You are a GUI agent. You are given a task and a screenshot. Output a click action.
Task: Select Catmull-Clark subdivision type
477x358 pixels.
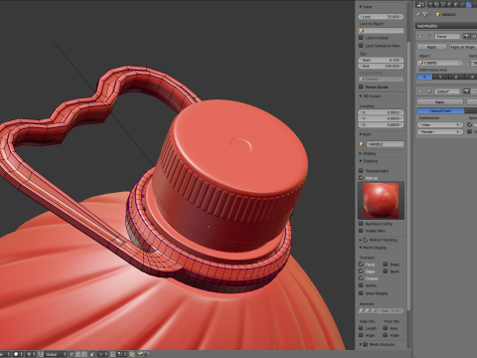441,110
